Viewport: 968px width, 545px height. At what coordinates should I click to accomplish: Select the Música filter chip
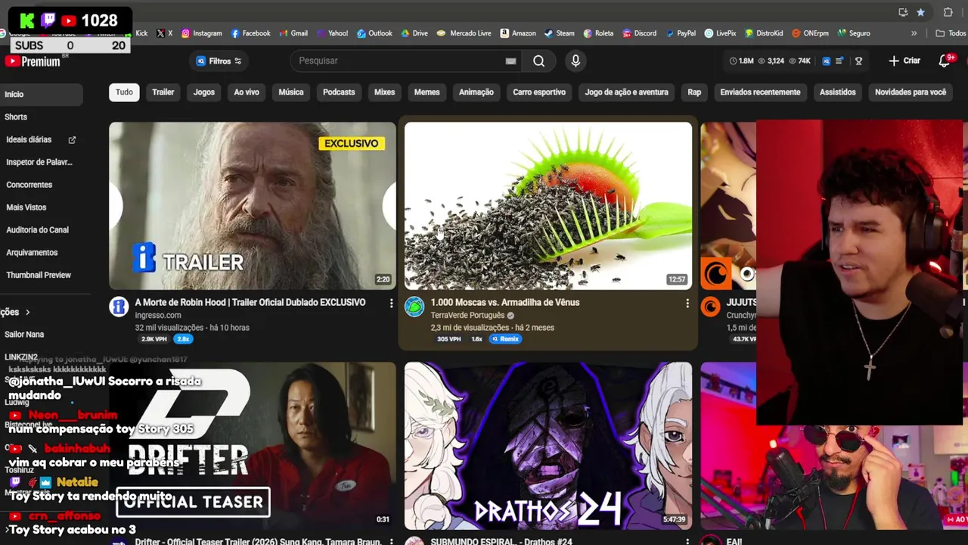click(x=290, y=92)
